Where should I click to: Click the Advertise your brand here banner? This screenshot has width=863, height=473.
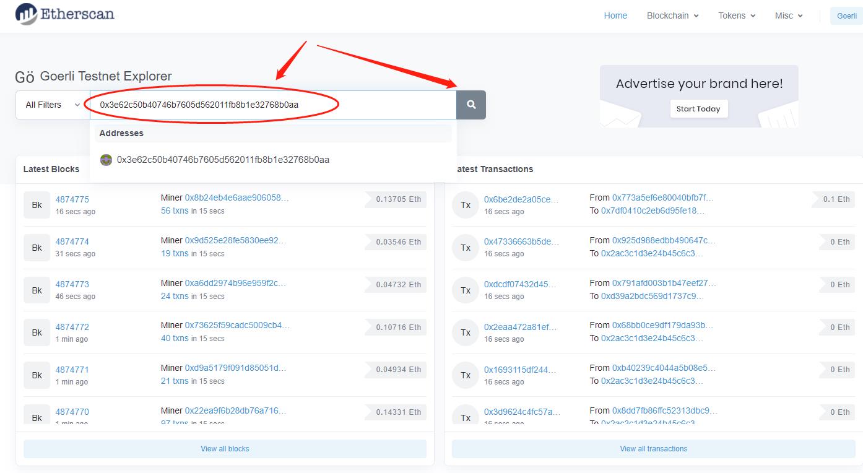(699, 96)
